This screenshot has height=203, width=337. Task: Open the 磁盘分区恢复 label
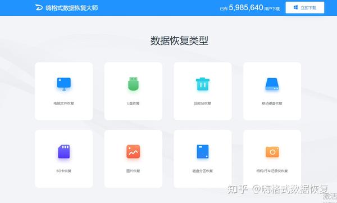click(202, 171)
